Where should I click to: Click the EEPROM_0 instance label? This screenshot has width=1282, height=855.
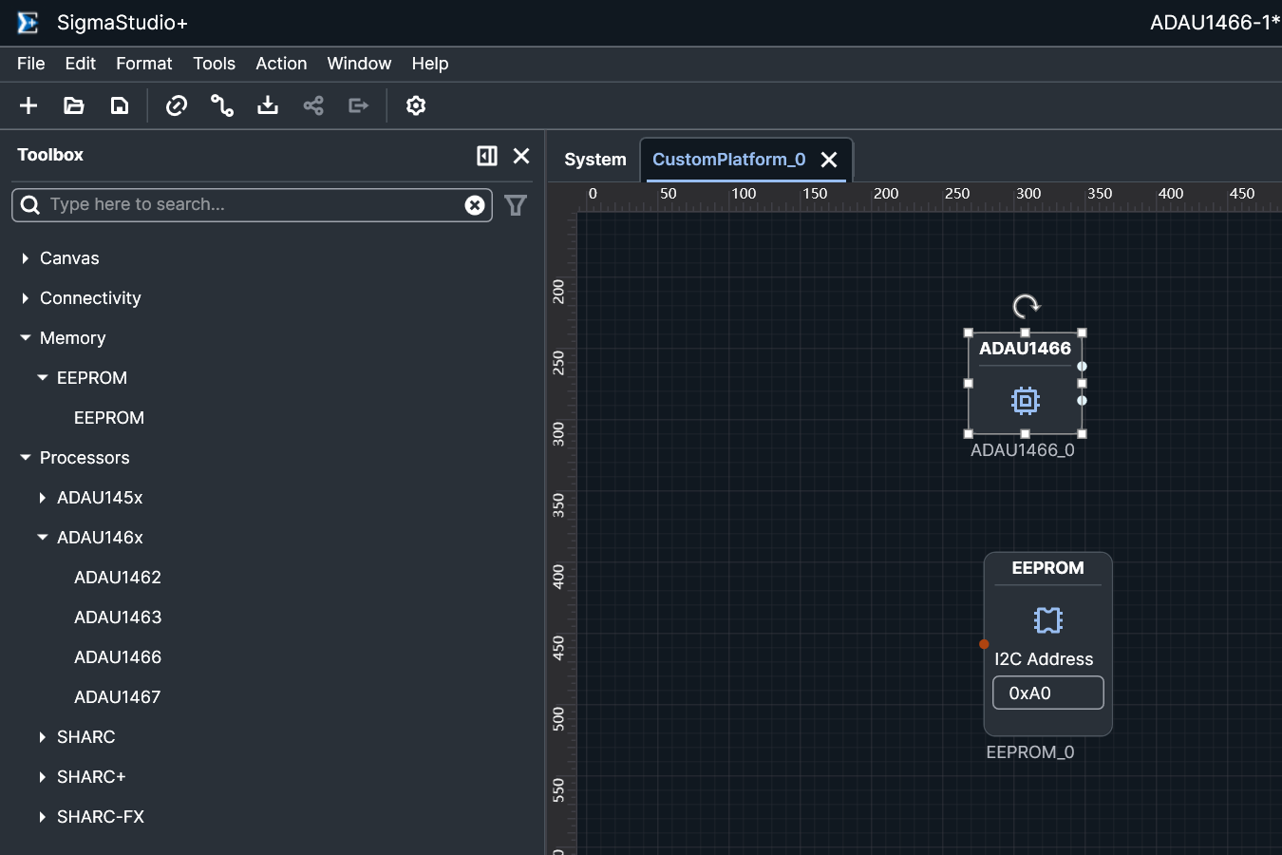pos(1030,752)
